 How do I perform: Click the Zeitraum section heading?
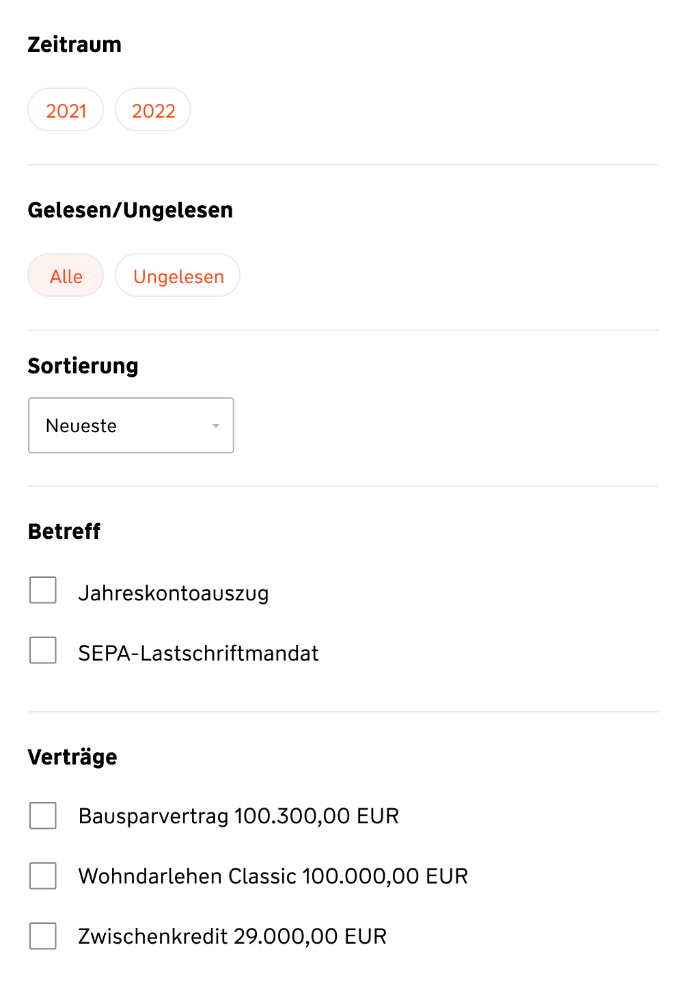[74, 44]
